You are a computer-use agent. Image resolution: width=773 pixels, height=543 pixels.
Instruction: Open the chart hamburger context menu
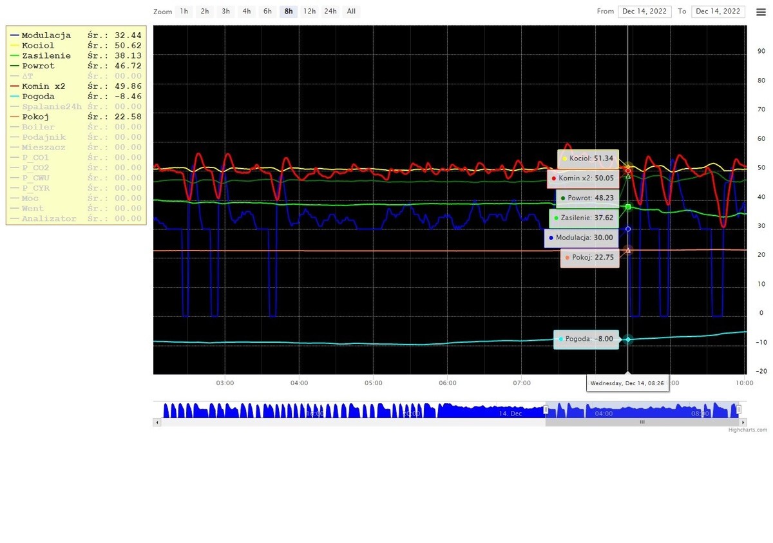tap(761, 12)
